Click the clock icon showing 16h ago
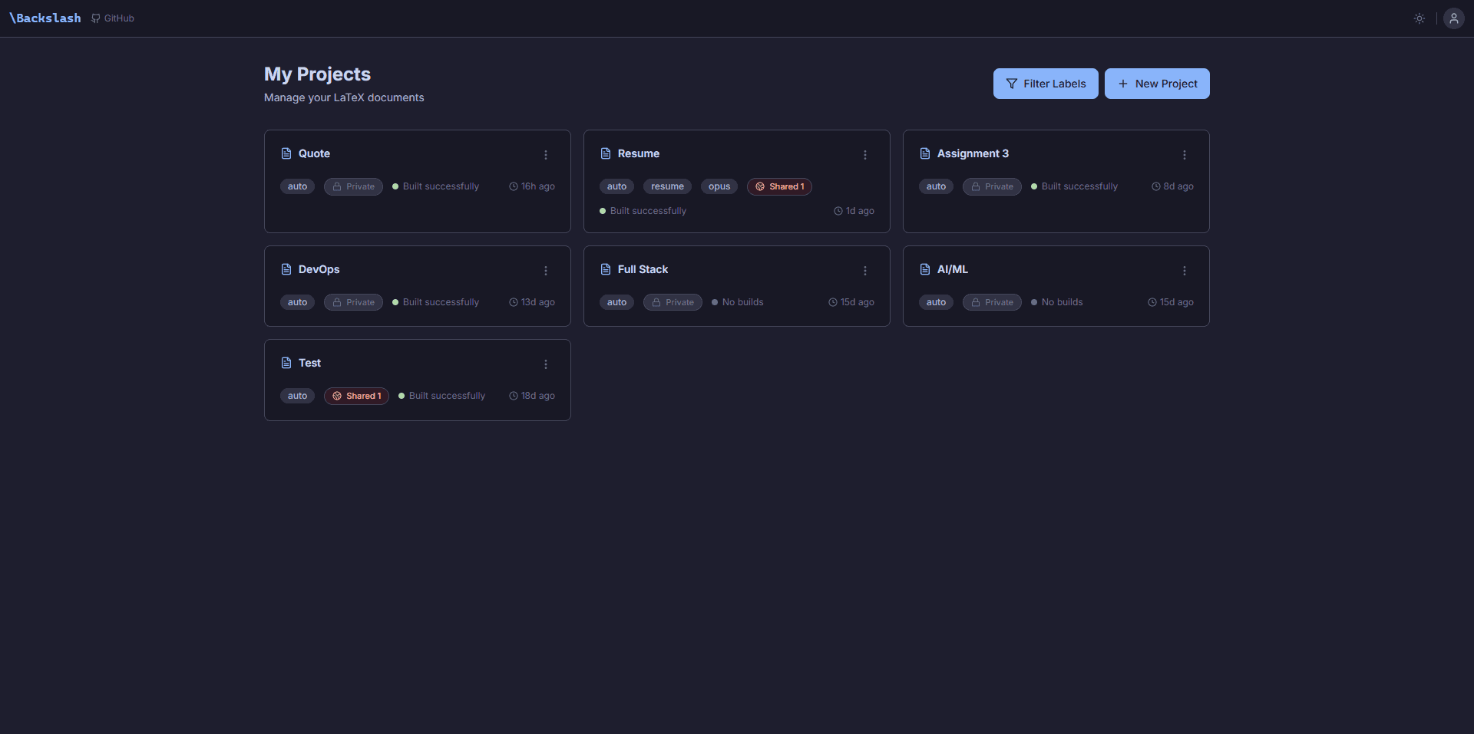 click(x=514, y=186)
